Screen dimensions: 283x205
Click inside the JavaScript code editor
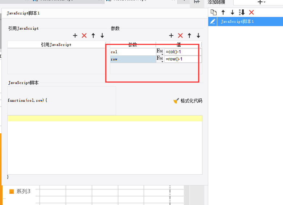click(x=105, y=145)
